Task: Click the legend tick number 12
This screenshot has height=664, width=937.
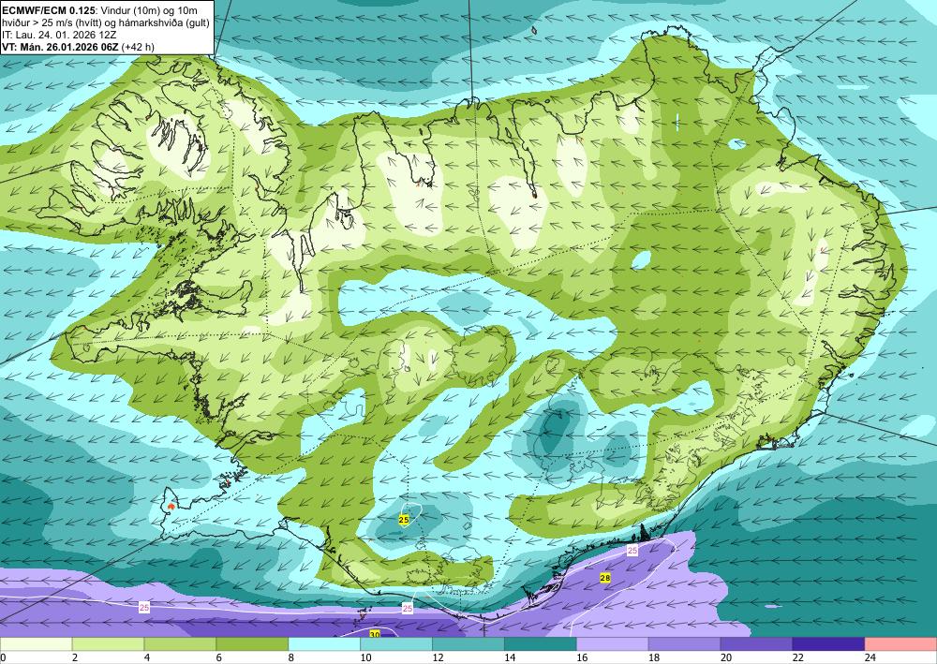Action: point(438,657)
